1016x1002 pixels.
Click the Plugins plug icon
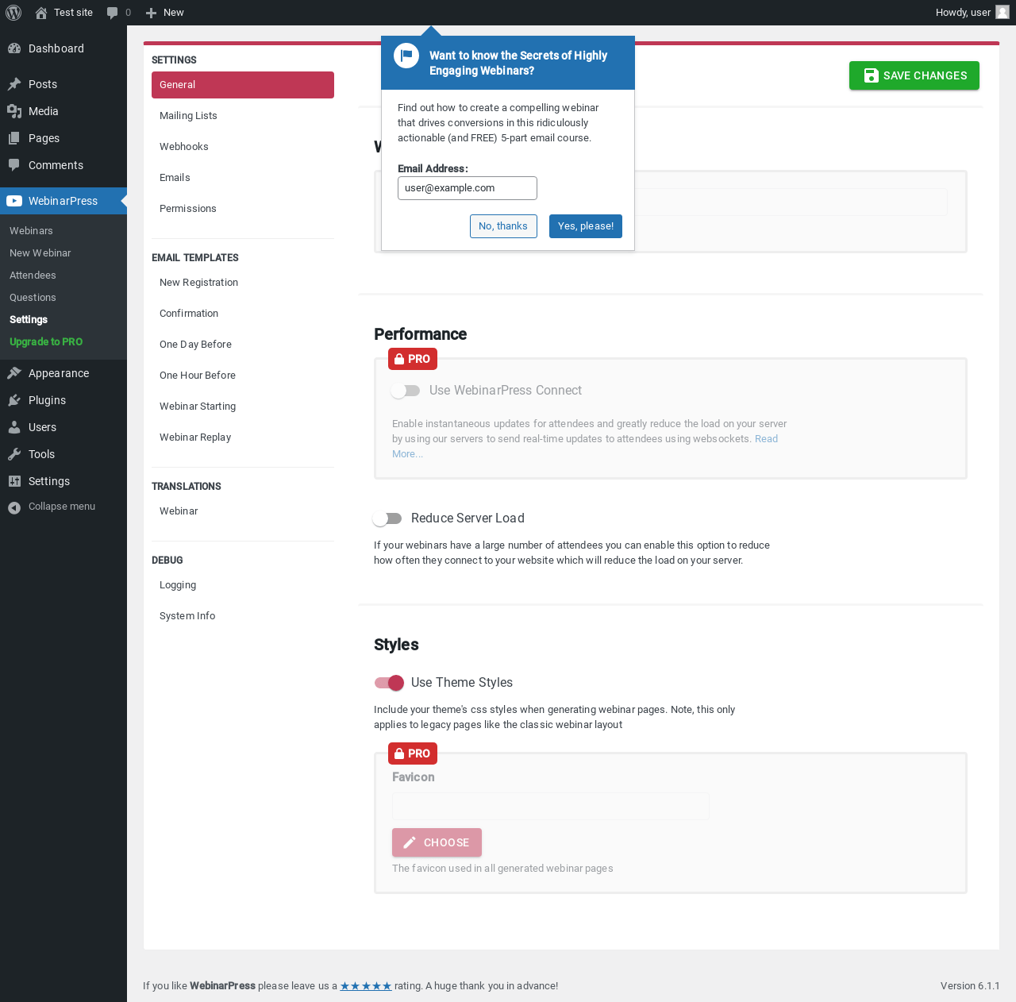(14, 400)
